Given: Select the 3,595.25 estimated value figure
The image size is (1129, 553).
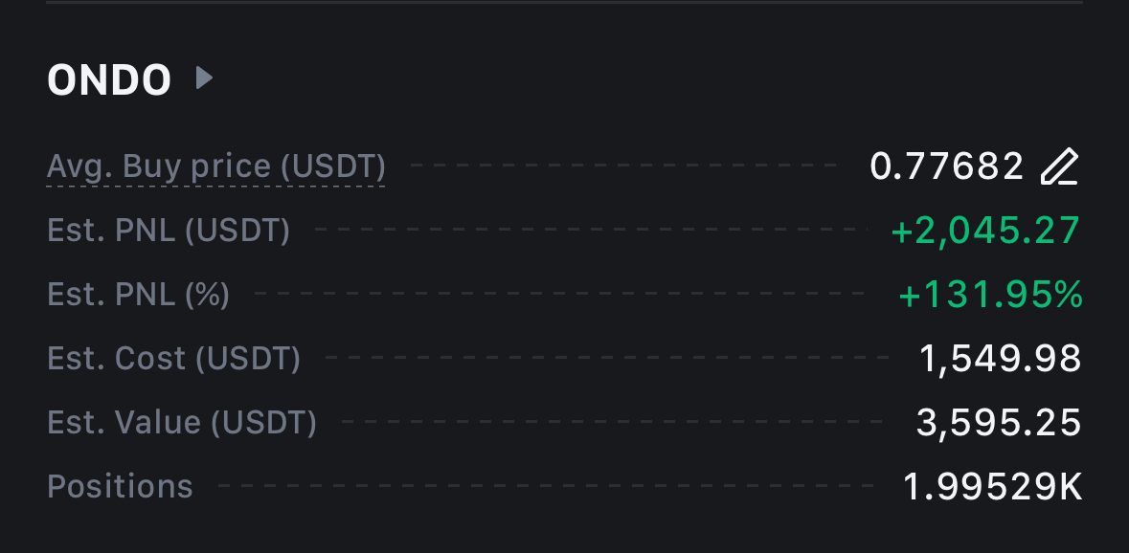Looking at the screenshot, I should coord(999,422).
